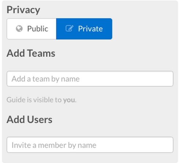The image size is (179, 163).
Task: Click the blue highlighted Private segment
Action: [x=84, y=29]
